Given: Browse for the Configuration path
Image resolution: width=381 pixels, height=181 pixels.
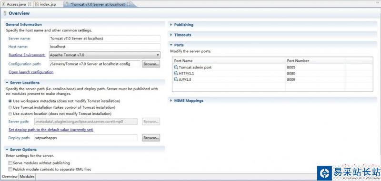Looking at the screenshot, I should coord(151,64).
